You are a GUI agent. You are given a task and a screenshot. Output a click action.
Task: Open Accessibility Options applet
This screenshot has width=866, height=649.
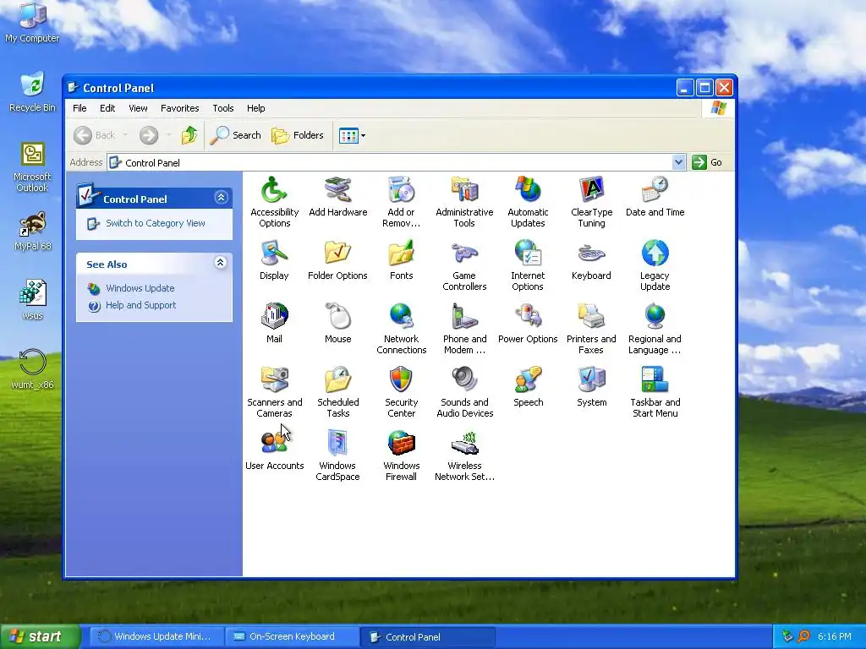click(274, 190)
